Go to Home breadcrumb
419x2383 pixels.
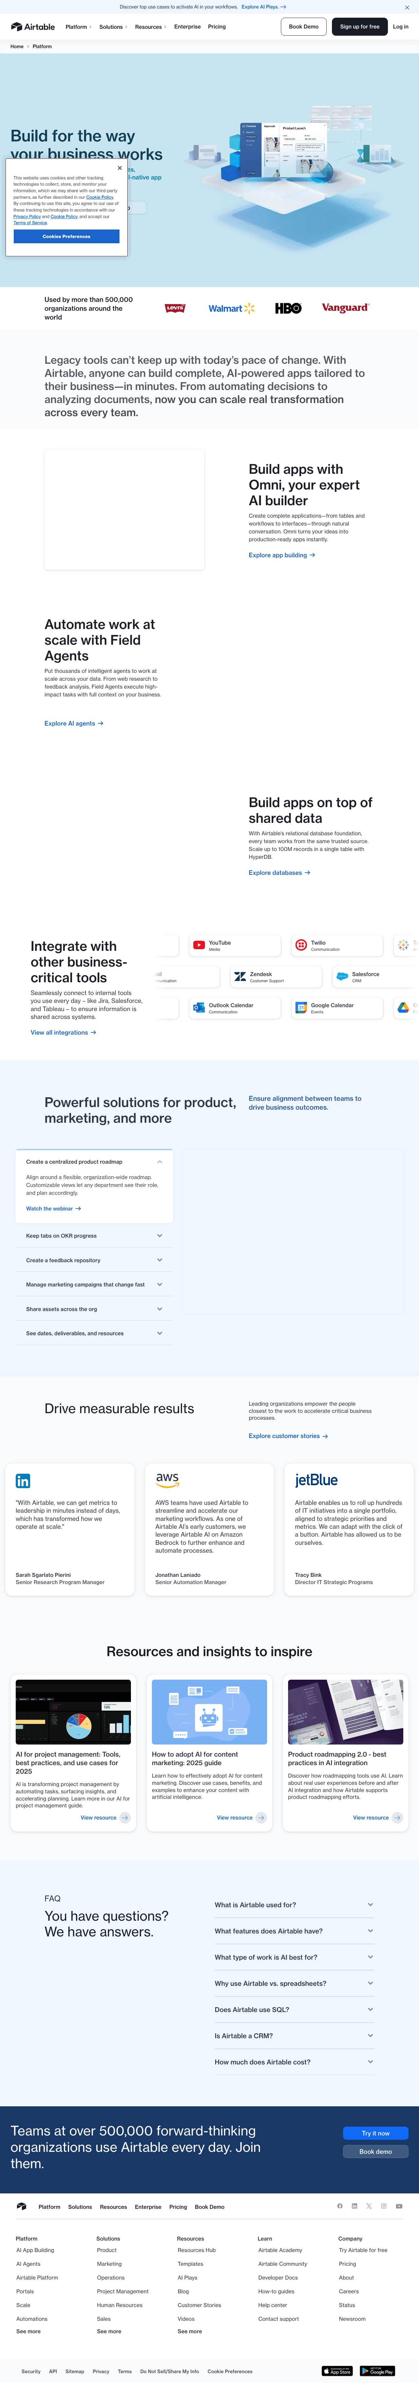[17, 46]
